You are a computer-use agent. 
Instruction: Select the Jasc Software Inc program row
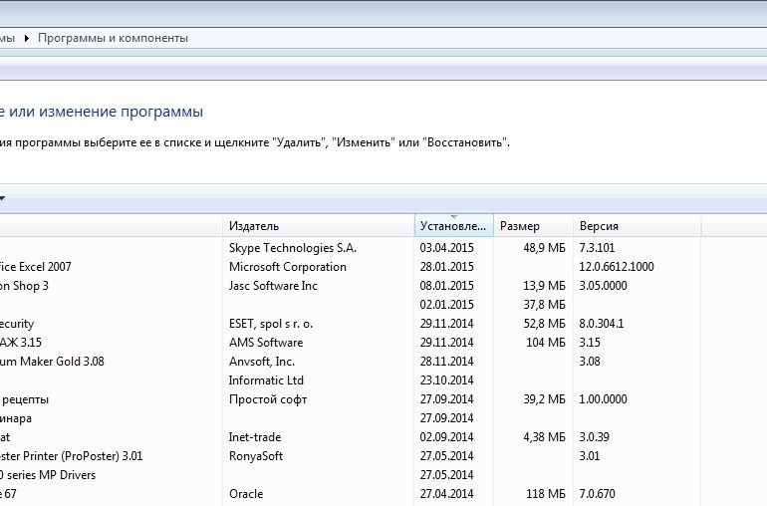coord(273,286)
